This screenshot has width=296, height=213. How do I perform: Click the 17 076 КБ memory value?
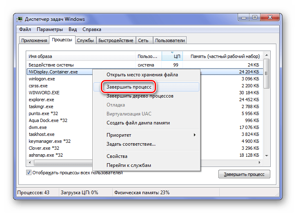(x=249, y=127)
